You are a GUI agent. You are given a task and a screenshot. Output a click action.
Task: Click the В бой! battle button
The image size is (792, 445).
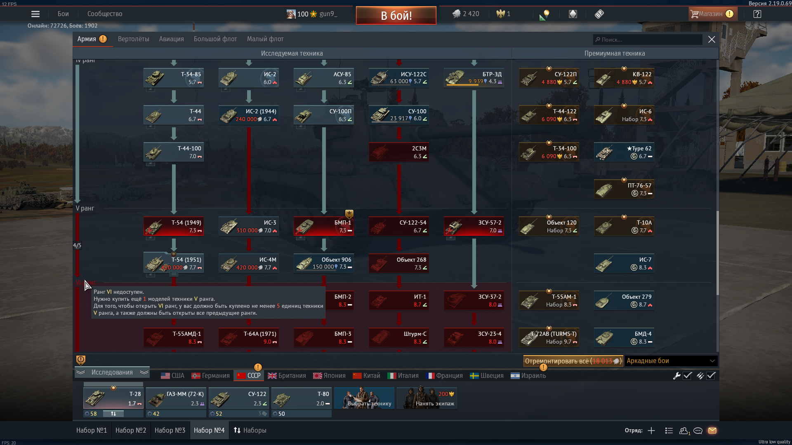click(x=396, y=16)
